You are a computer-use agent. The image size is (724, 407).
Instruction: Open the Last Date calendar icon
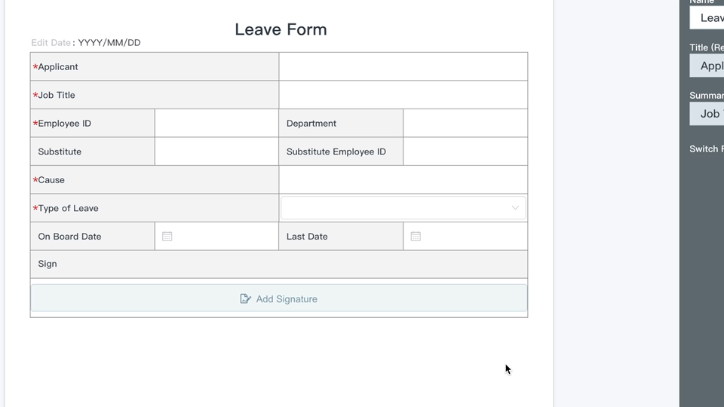click(416, 237)
